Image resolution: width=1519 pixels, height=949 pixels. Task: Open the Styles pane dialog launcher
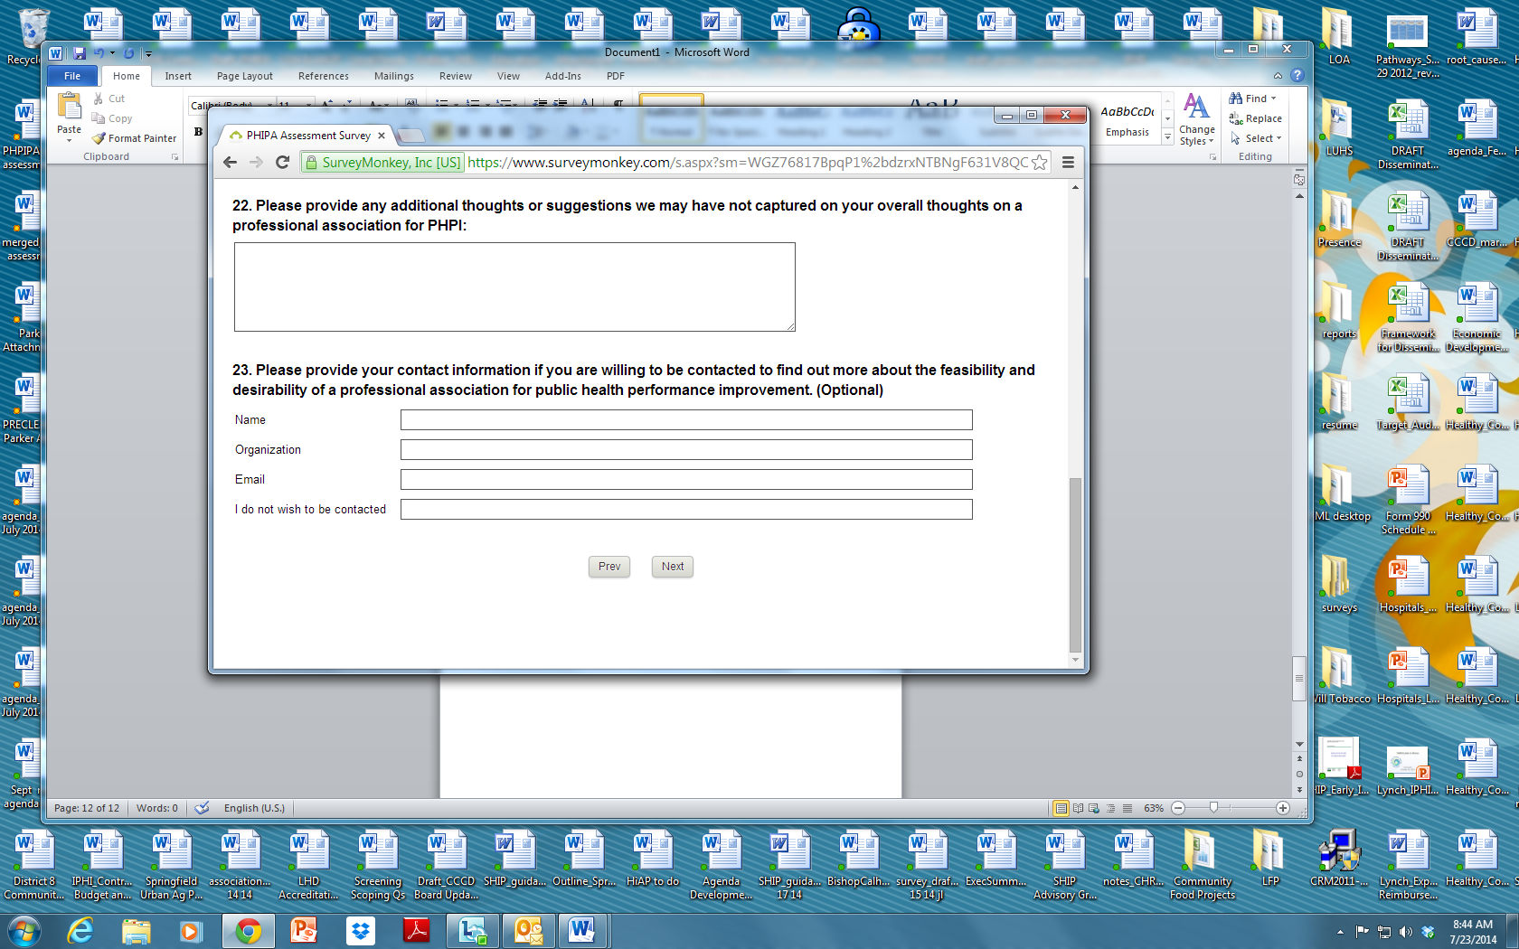coord(1212,157)
